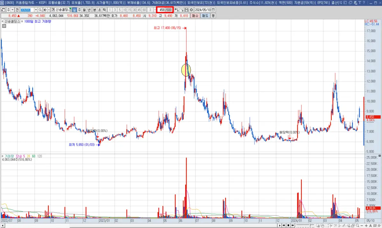The image size is (382, 228).
Task: Open dropdown arrow beside the speaker icon
Action: pos(49,10)
